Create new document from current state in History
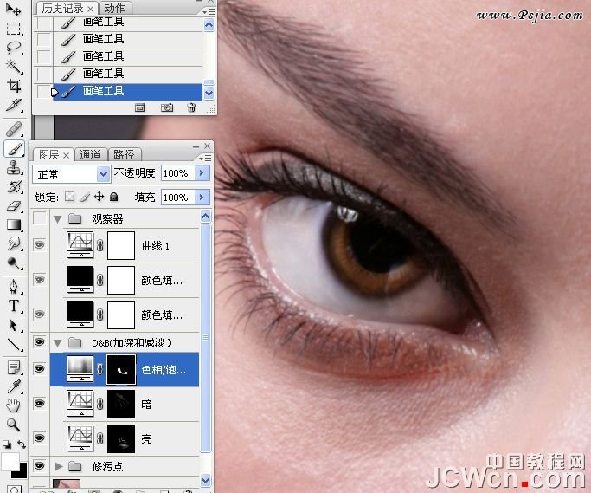Viewport: 591px width, 493px height. coord(140,108)
